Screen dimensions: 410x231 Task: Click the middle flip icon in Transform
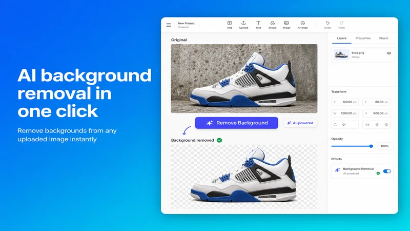click(377, 125)
